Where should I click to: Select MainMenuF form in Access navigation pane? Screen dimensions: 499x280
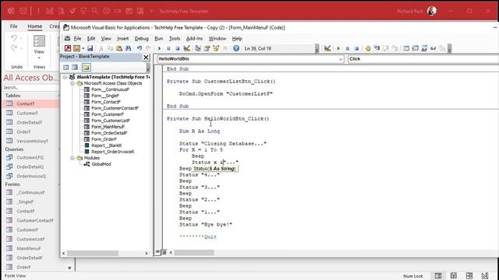[28, 248]
